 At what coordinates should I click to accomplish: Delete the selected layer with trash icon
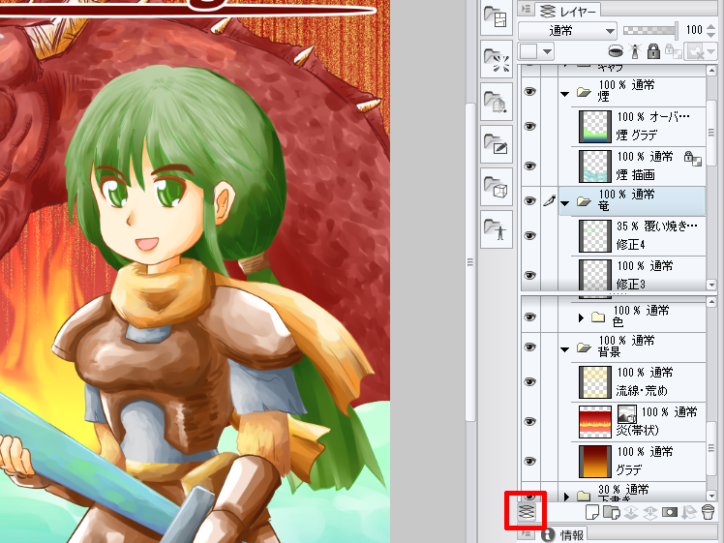click(707, 512)
